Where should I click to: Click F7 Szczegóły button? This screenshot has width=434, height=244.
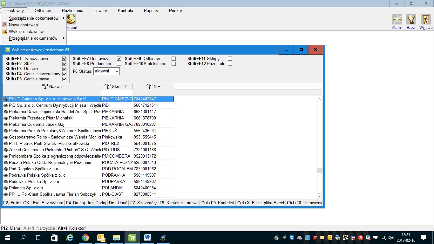(x=143, y=203)
